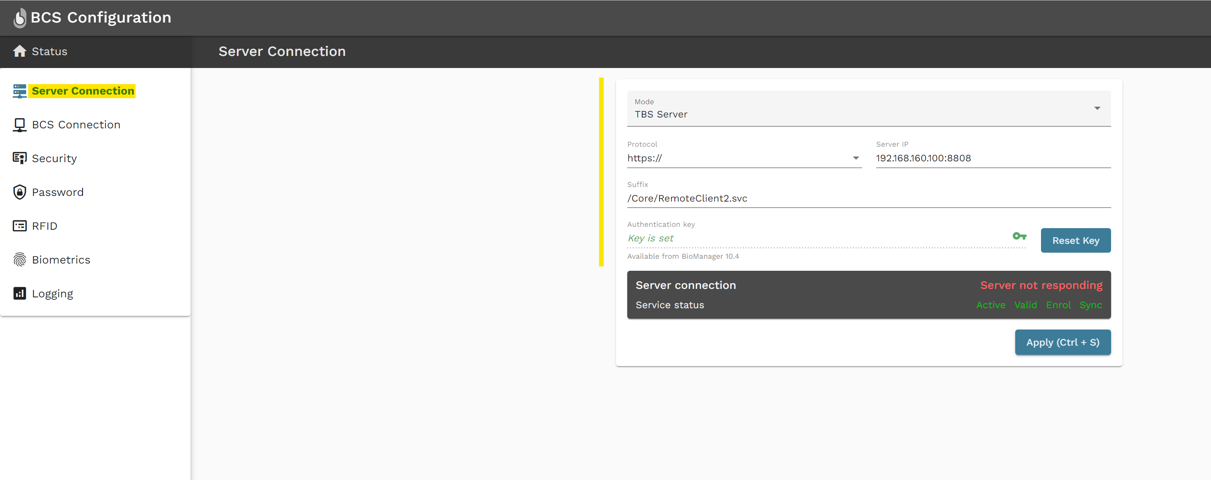Click the 'Server IP' field label
Viewport: 1211px width, 480px height.
tap(892, 144)
